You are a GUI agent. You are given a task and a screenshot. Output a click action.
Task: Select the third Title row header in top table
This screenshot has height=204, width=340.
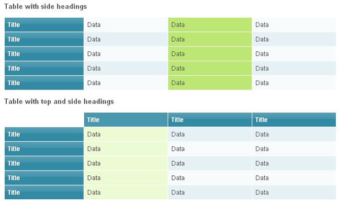[44, 54]
